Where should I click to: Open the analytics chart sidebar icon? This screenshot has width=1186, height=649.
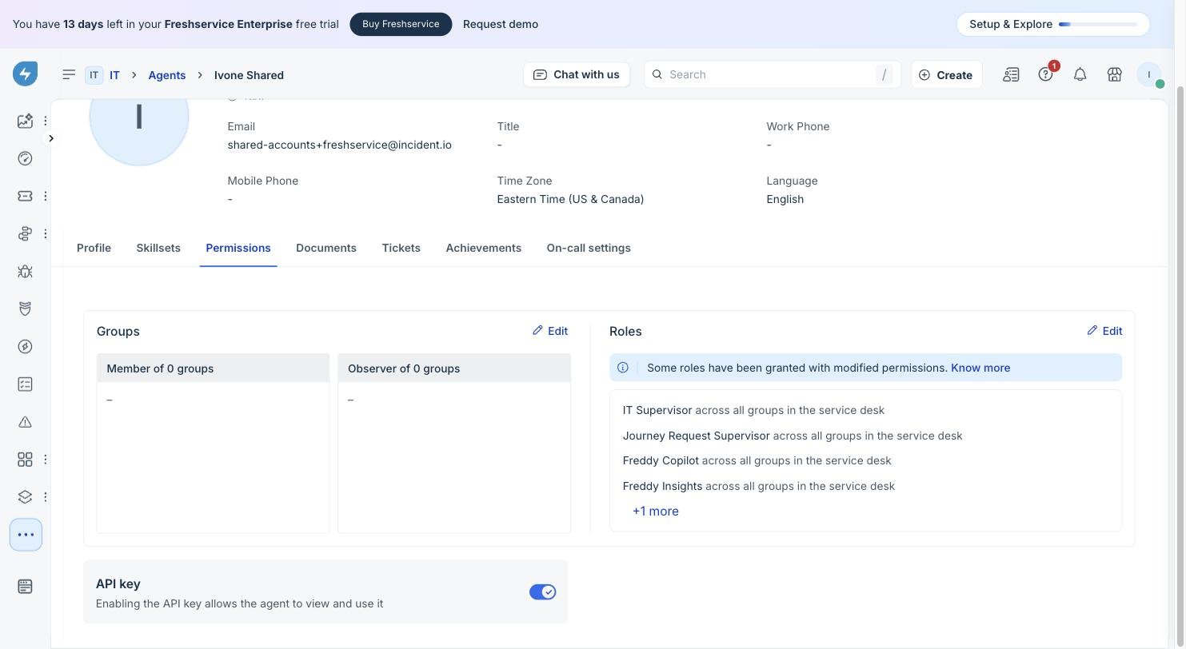[x=25, y=121]
